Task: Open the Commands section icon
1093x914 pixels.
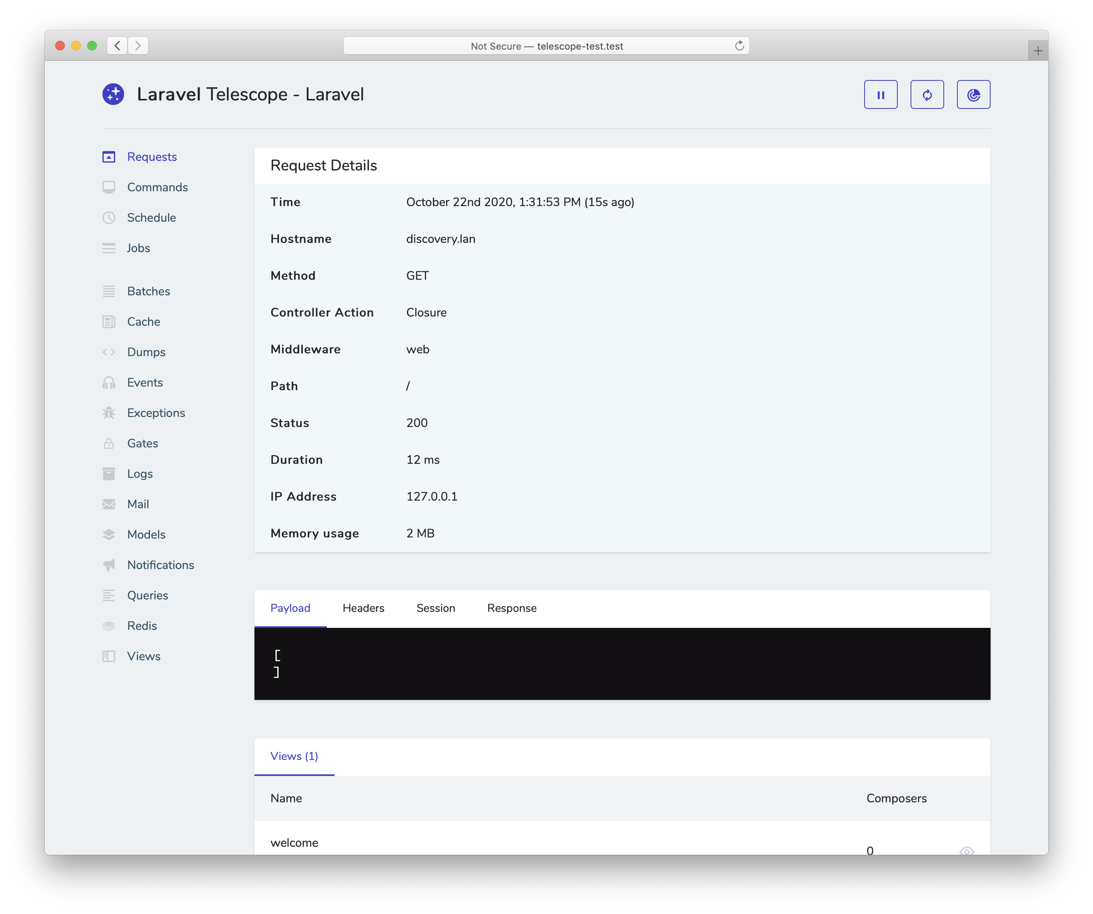Action: pos(109,187)
